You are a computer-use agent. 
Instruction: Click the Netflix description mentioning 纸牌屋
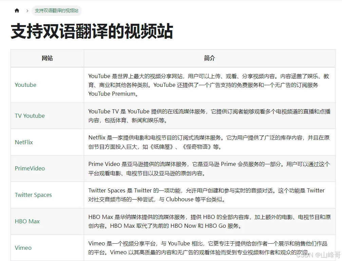[x=209, y=142]
